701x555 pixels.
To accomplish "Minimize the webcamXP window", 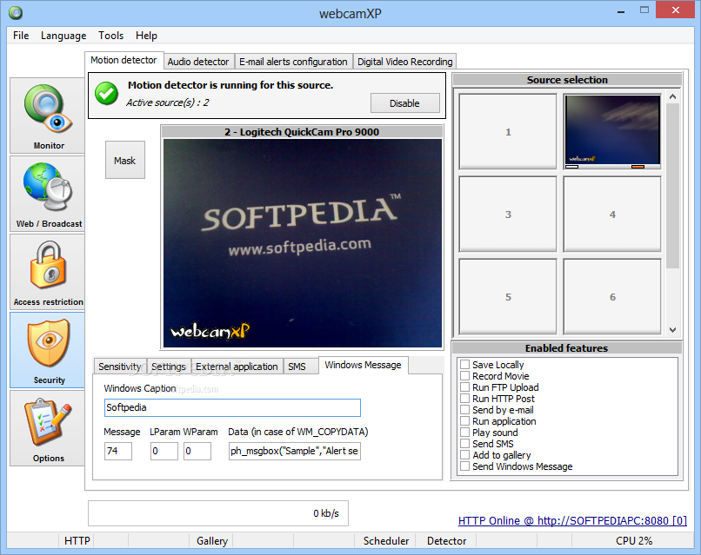I will pyautogui.click(x=621, y=11).
